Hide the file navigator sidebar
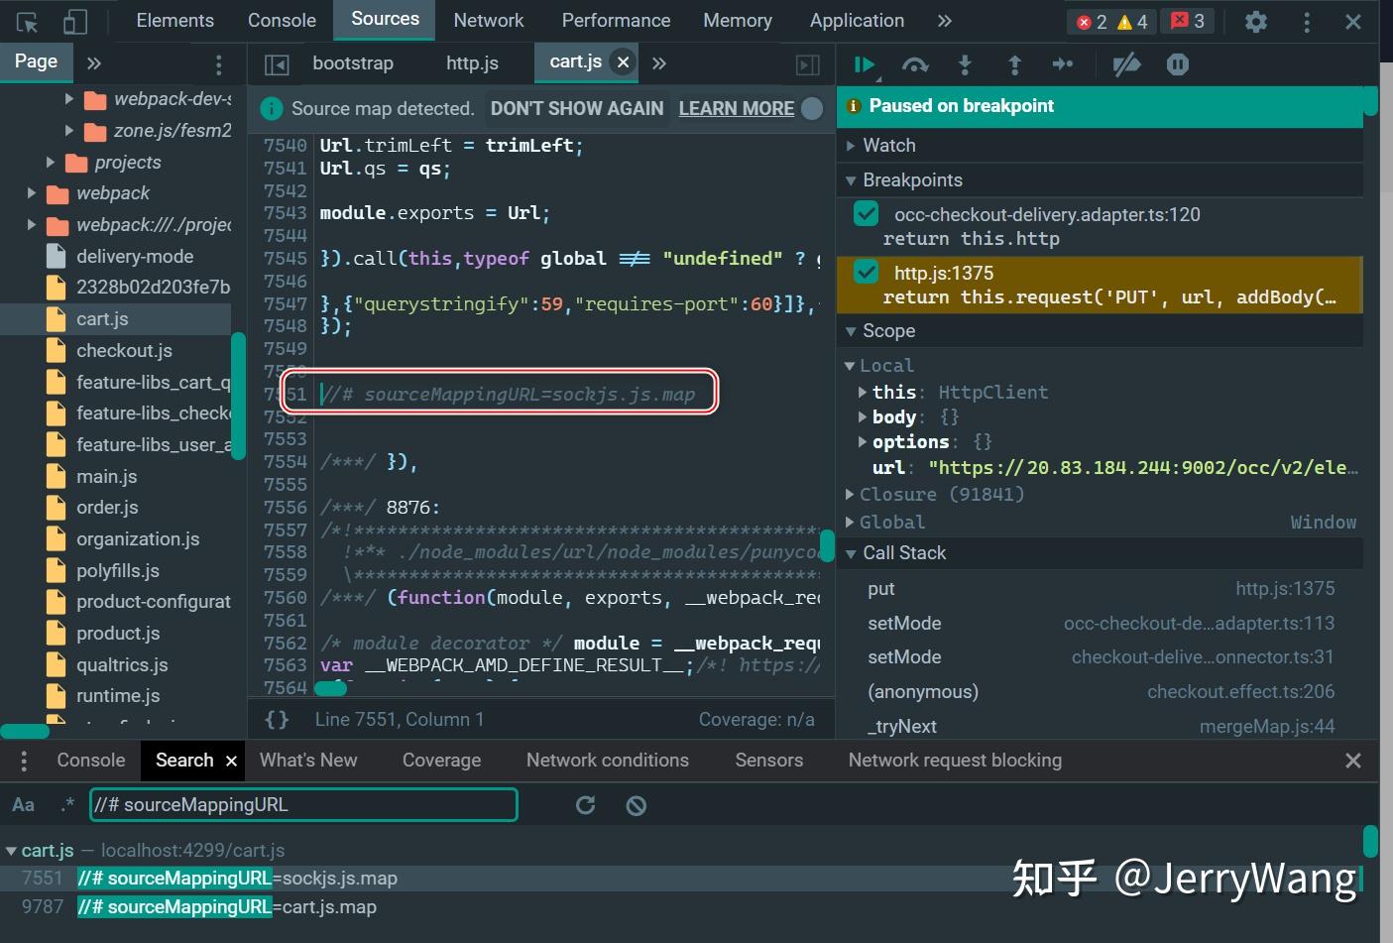 pos(277,64)
